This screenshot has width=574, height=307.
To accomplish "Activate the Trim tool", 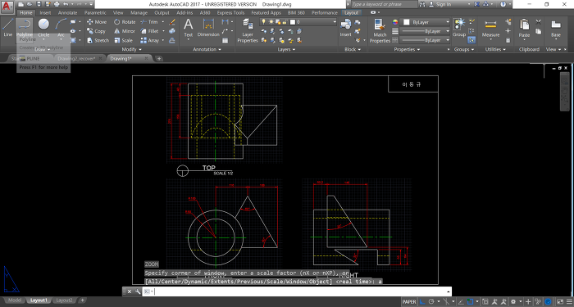I will pos(149,22).
